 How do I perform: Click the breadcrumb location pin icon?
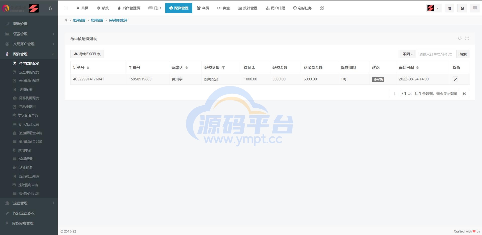pyautogui.click(x=66, y=20)
